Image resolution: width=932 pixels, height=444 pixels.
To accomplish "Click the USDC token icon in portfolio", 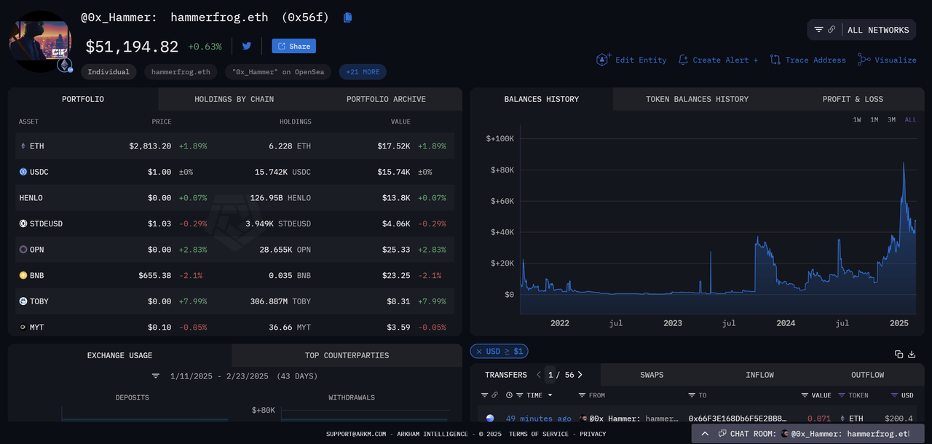I will (23, 172).
